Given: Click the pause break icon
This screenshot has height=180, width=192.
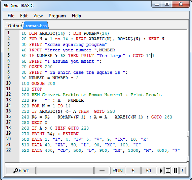Looking at the screenshot, I should (175, 171).
